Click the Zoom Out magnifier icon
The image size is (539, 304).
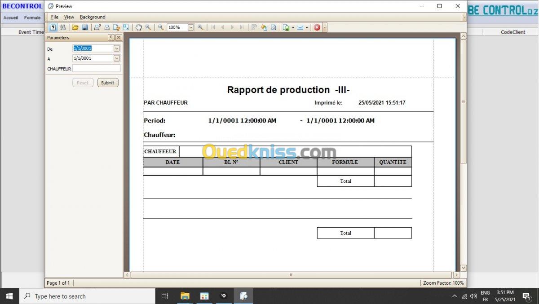click(160, 27)
